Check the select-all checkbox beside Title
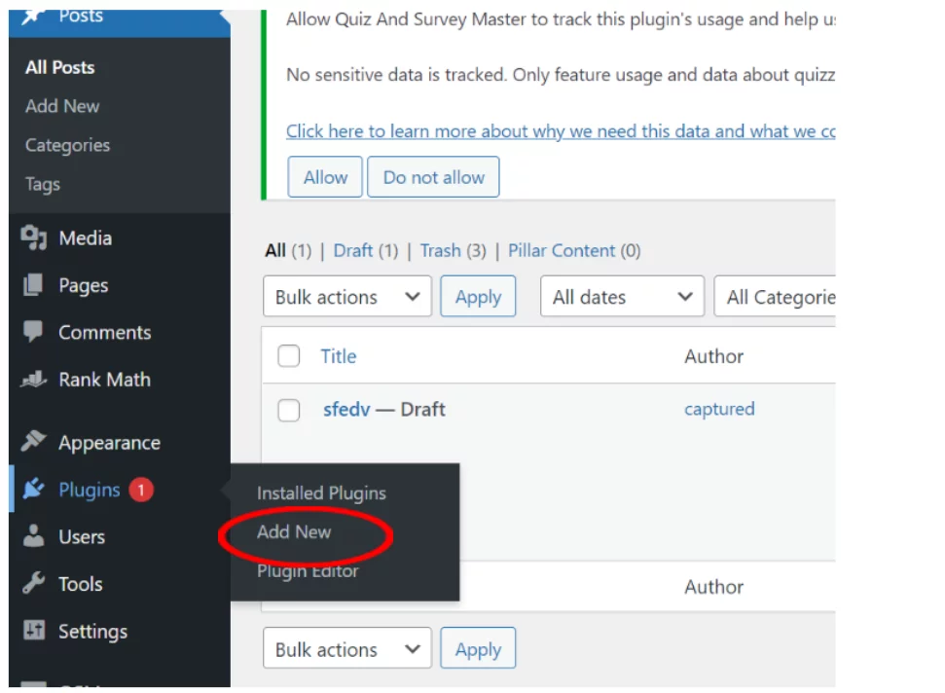The image size is (945, 693). (x=289, y=356)
